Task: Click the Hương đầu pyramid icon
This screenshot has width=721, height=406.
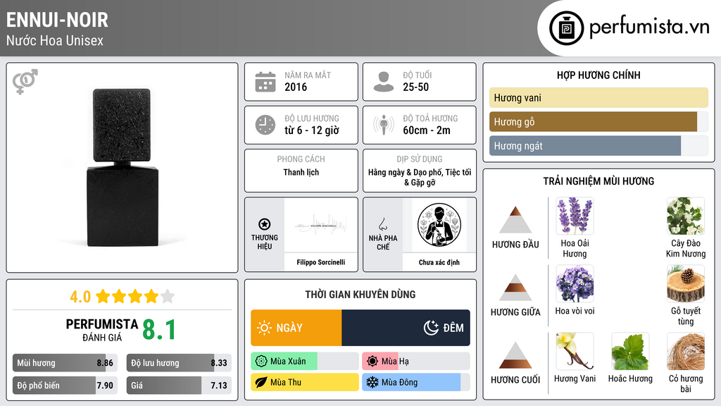Action: pos(515,220)
